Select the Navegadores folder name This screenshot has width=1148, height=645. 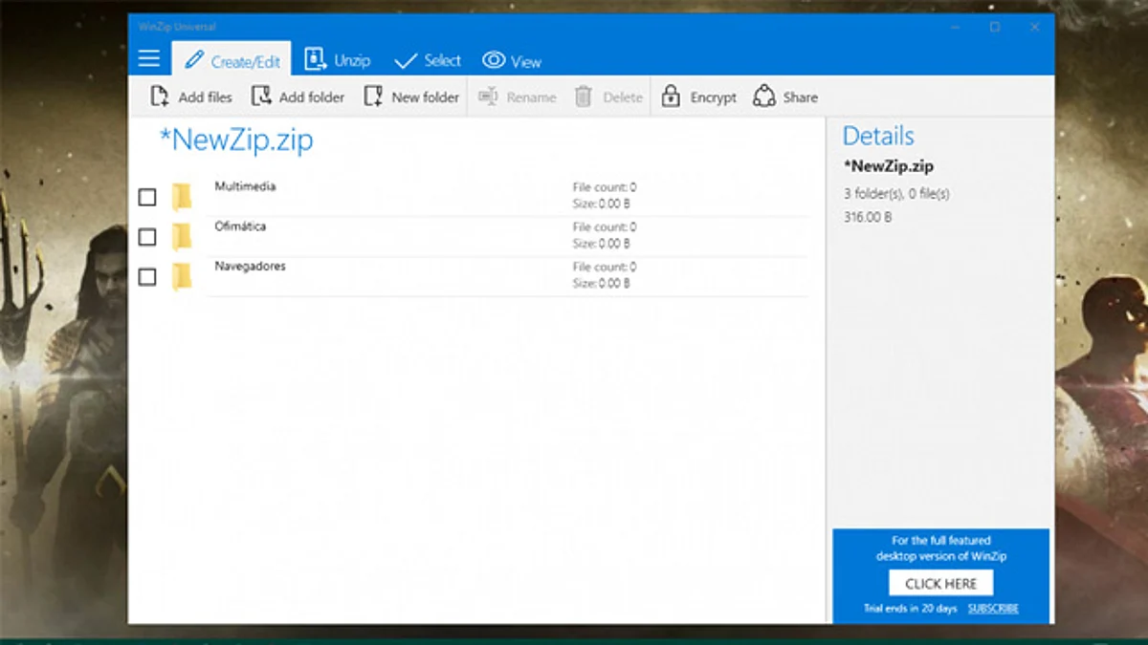(250, 267)
